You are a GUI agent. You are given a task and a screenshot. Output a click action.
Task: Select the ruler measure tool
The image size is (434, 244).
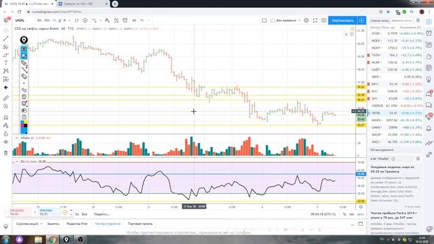click(6, 98)
